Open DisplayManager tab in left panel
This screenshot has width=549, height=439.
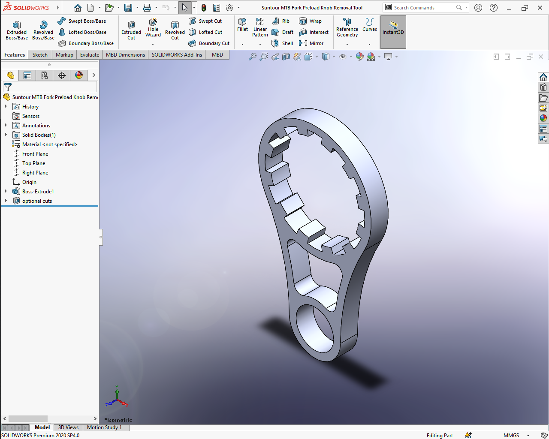click(79, 75)
